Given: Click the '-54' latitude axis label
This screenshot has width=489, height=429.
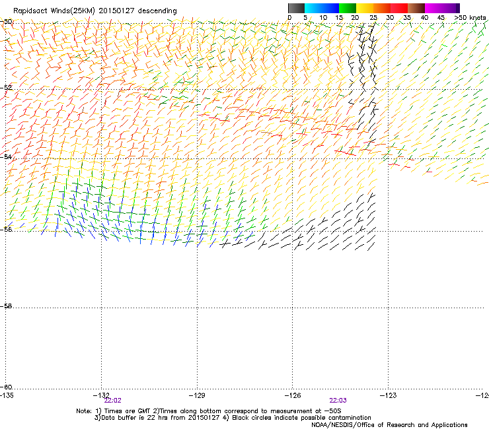Looking at the screenshot, I should click(x=6, y=156).
